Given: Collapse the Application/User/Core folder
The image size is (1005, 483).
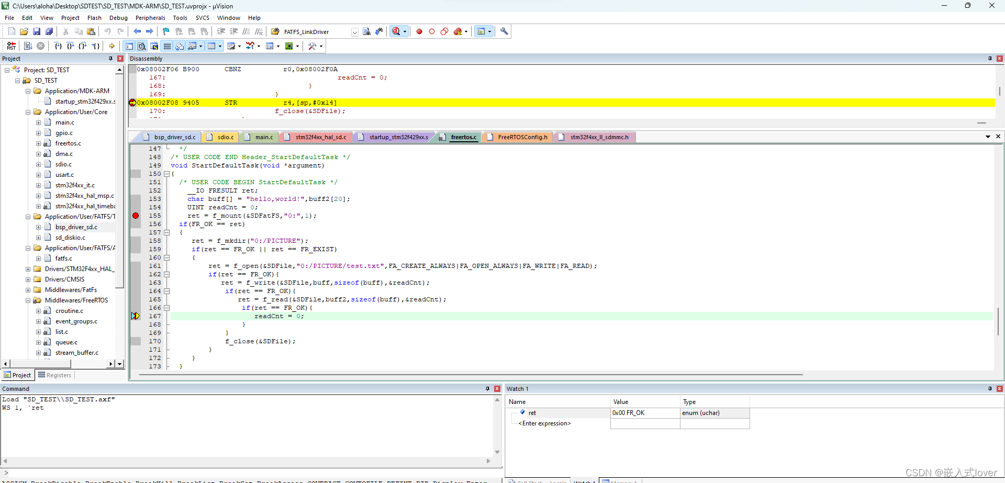Looking at the screenshot, I should pos(28,112).
